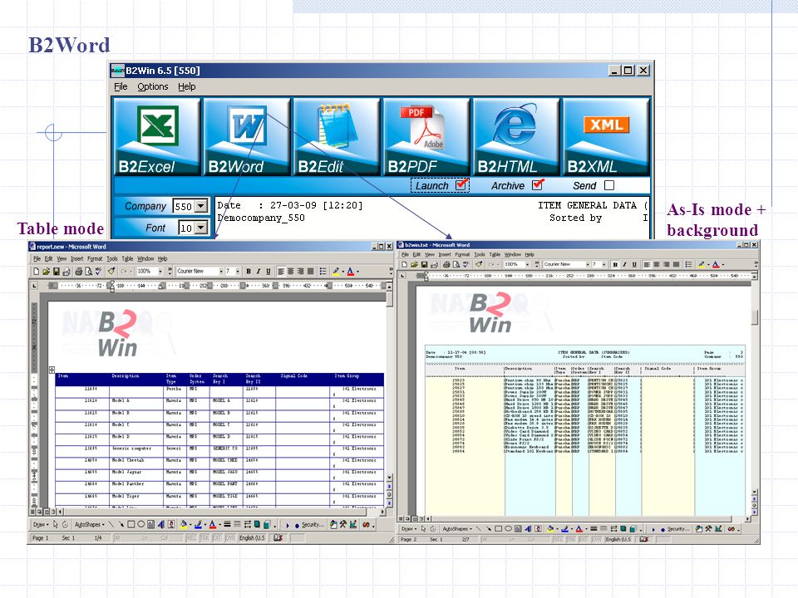Click Save icon in report.new window
Screen dimensions: 798x598
coord(56,272)
